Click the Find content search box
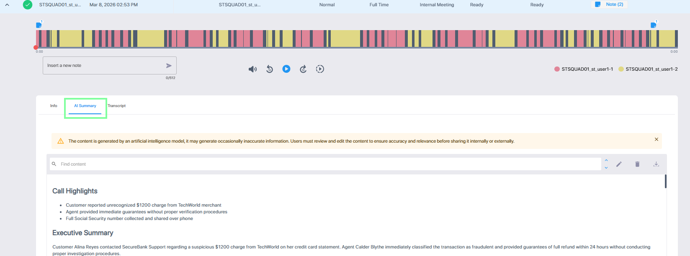The height and width of the screenshot is (256, 690). (327, 164)
